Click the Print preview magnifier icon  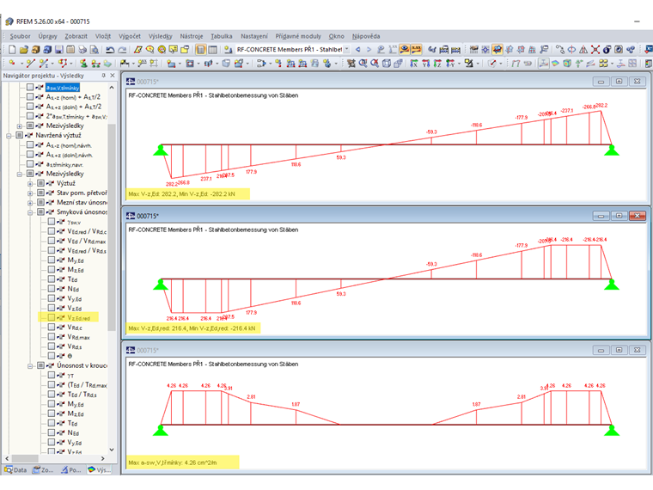(x=95, y=50)
